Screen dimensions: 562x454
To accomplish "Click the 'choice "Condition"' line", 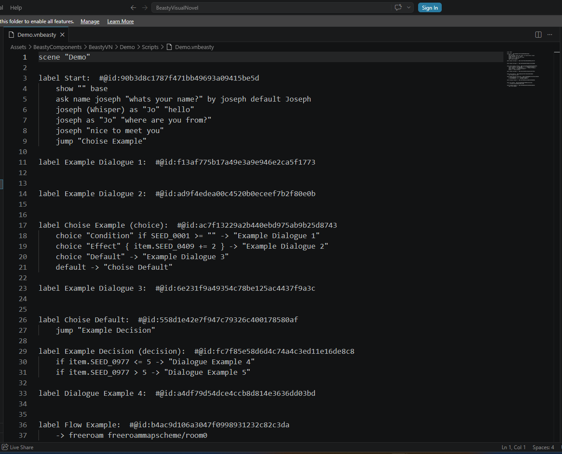I will 188,236.
